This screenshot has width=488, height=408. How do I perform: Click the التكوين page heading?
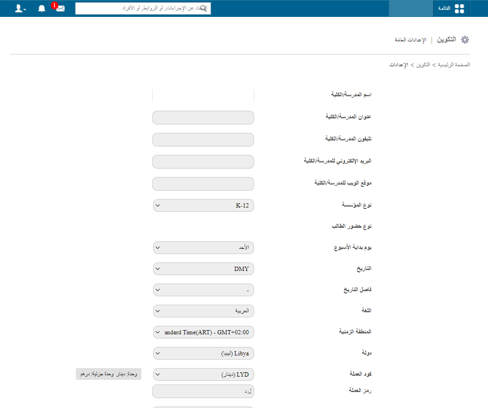point(446,39)
